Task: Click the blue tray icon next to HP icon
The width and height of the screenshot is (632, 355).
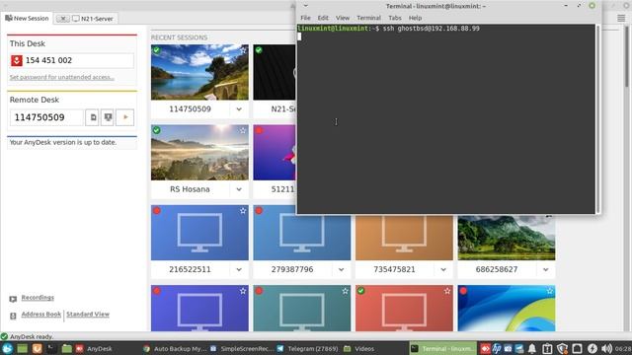Action: pyautogui.click(x=508, y=348)
